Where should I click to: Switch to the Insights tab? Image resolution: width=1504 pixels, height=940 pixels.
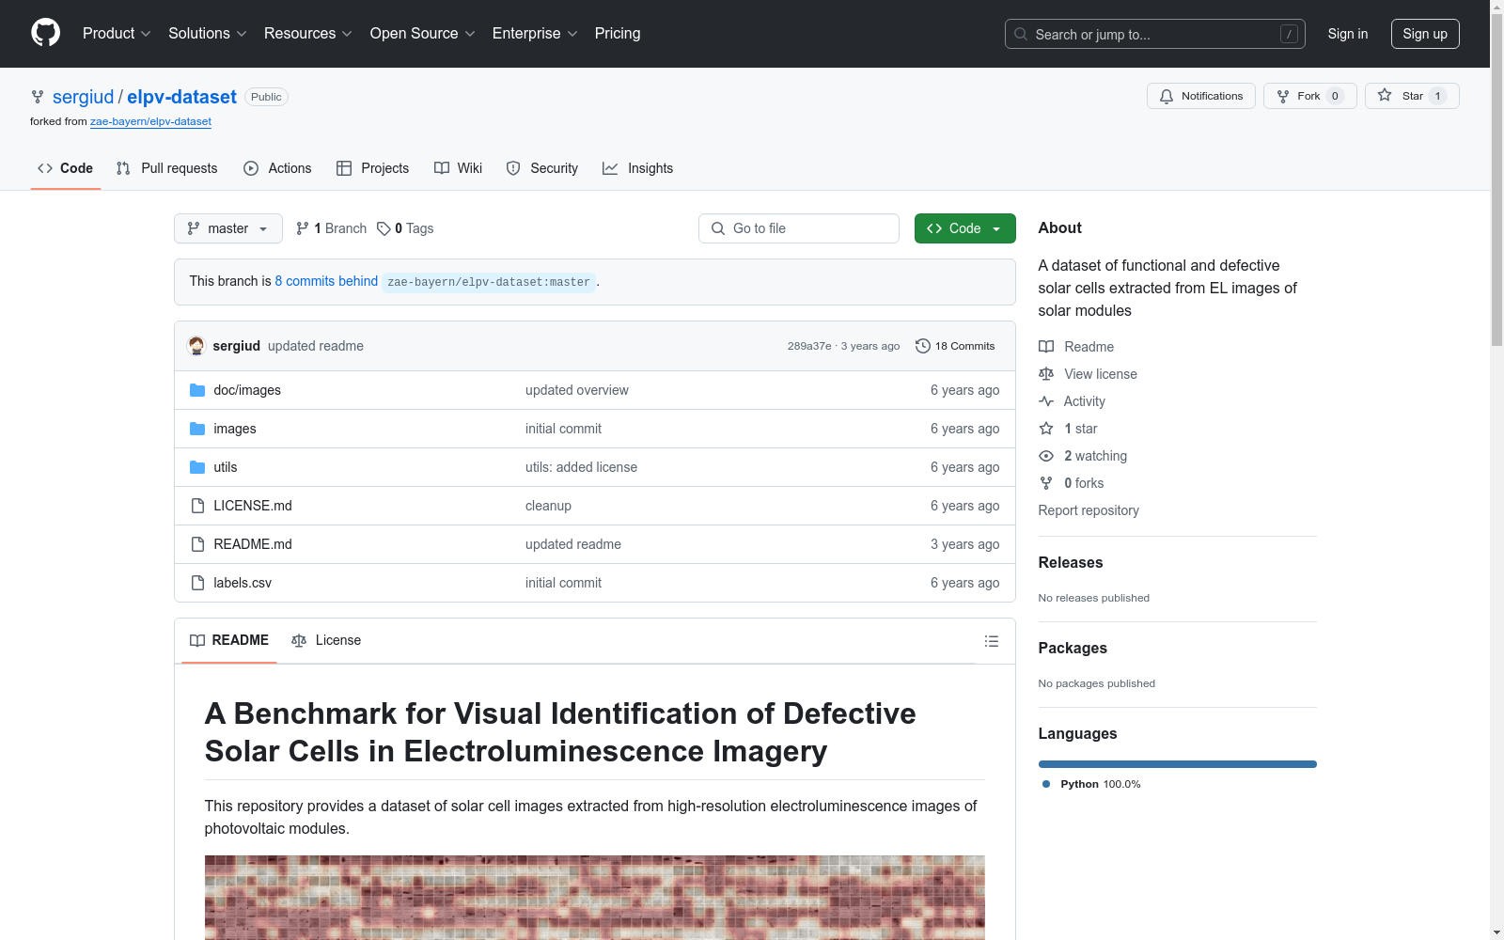click(637, 168)
